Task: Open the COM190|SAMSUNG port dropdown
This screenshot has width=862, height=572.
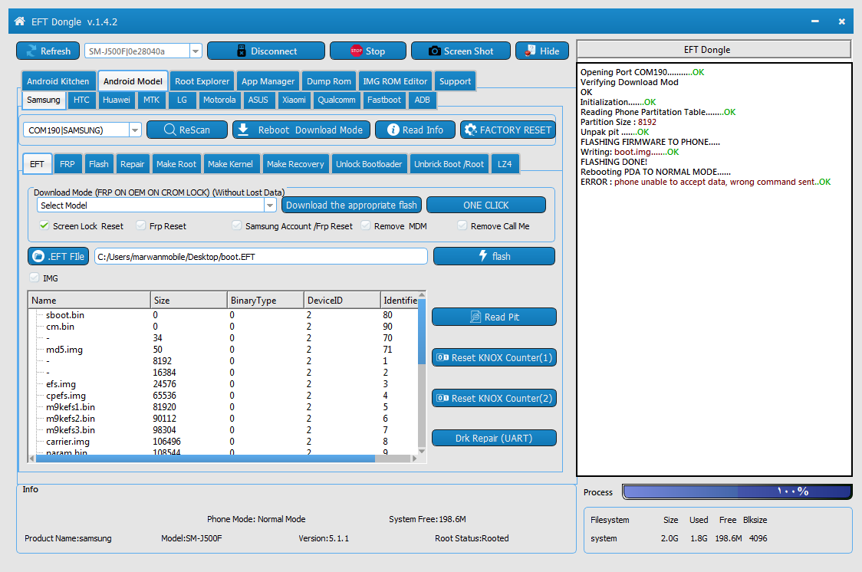Action: click(135, 130)
